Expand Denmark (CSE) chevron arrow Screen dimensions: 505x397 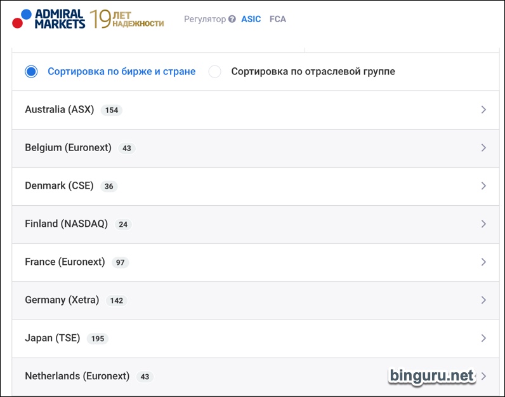coord(483,186)
